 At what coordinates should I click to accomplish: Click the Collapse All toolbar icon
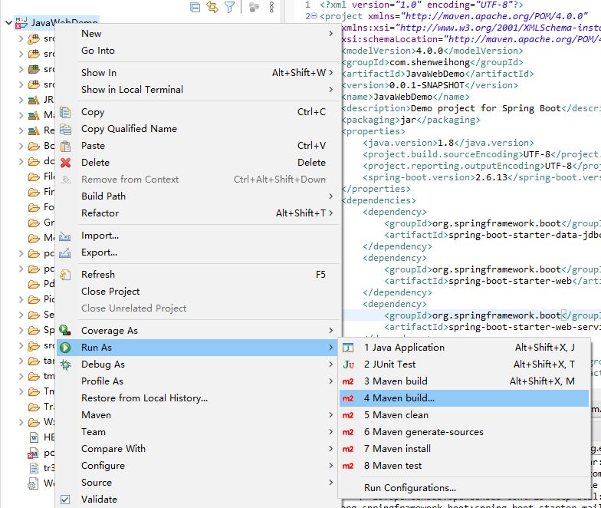(x=195, y=7)
